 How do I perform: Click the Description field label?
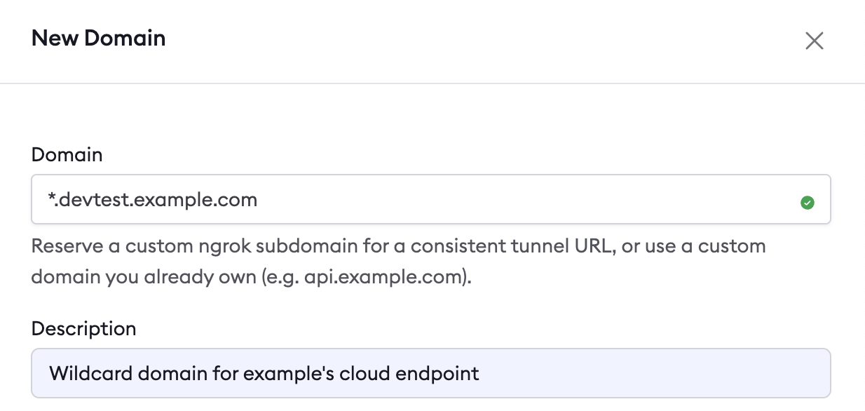pyautogui.click(x=84, y=328)
